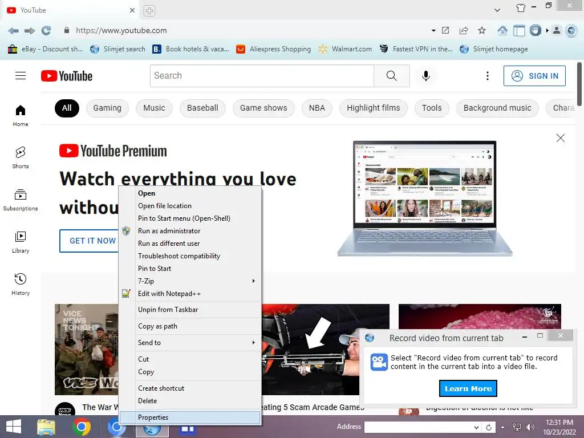This screenshot has width=584, height=438.
Task: Expand the 7-Zip submenu
Action: (x=190, y=281)
